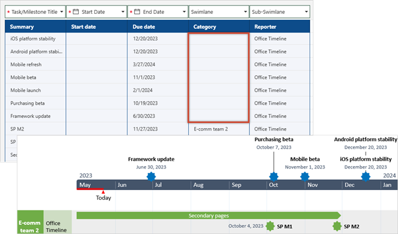Click the October 4, 2023 date label
Screen dimensions: 398x234
[246, 226]
